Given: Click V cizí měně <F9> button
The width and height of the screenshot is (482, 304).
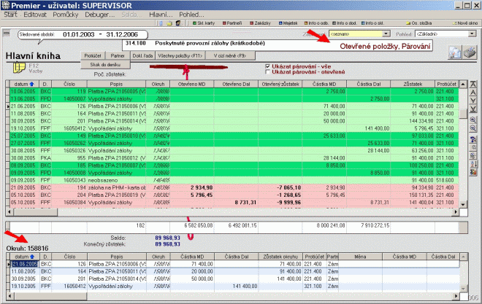Looking at the screenshot, I should click(x=230, y=55).
